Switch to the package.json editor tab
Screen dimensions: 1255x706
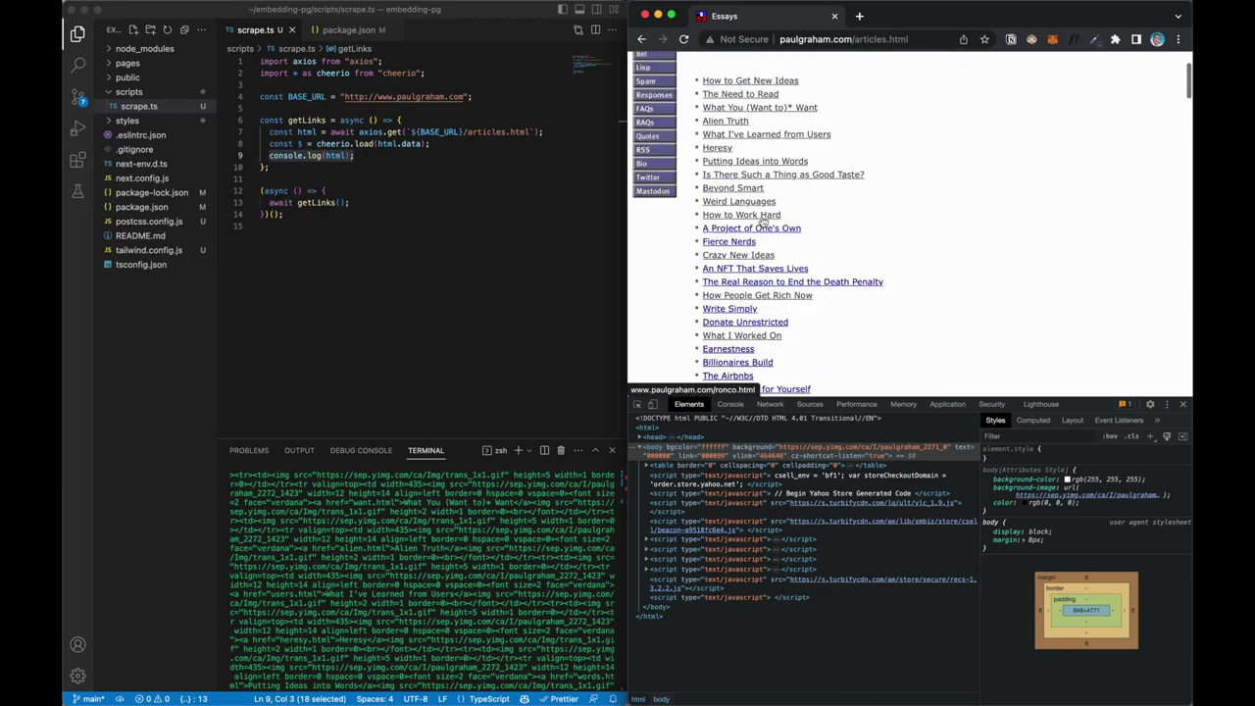coord(347,29)
